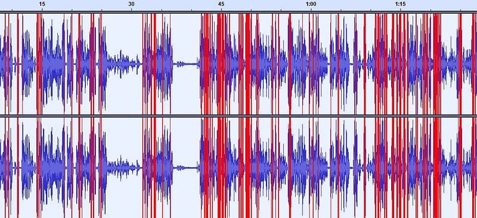Click the widest red clipping band after 1:15, lower channel
477x218 pixels.
tap(437, 168)
